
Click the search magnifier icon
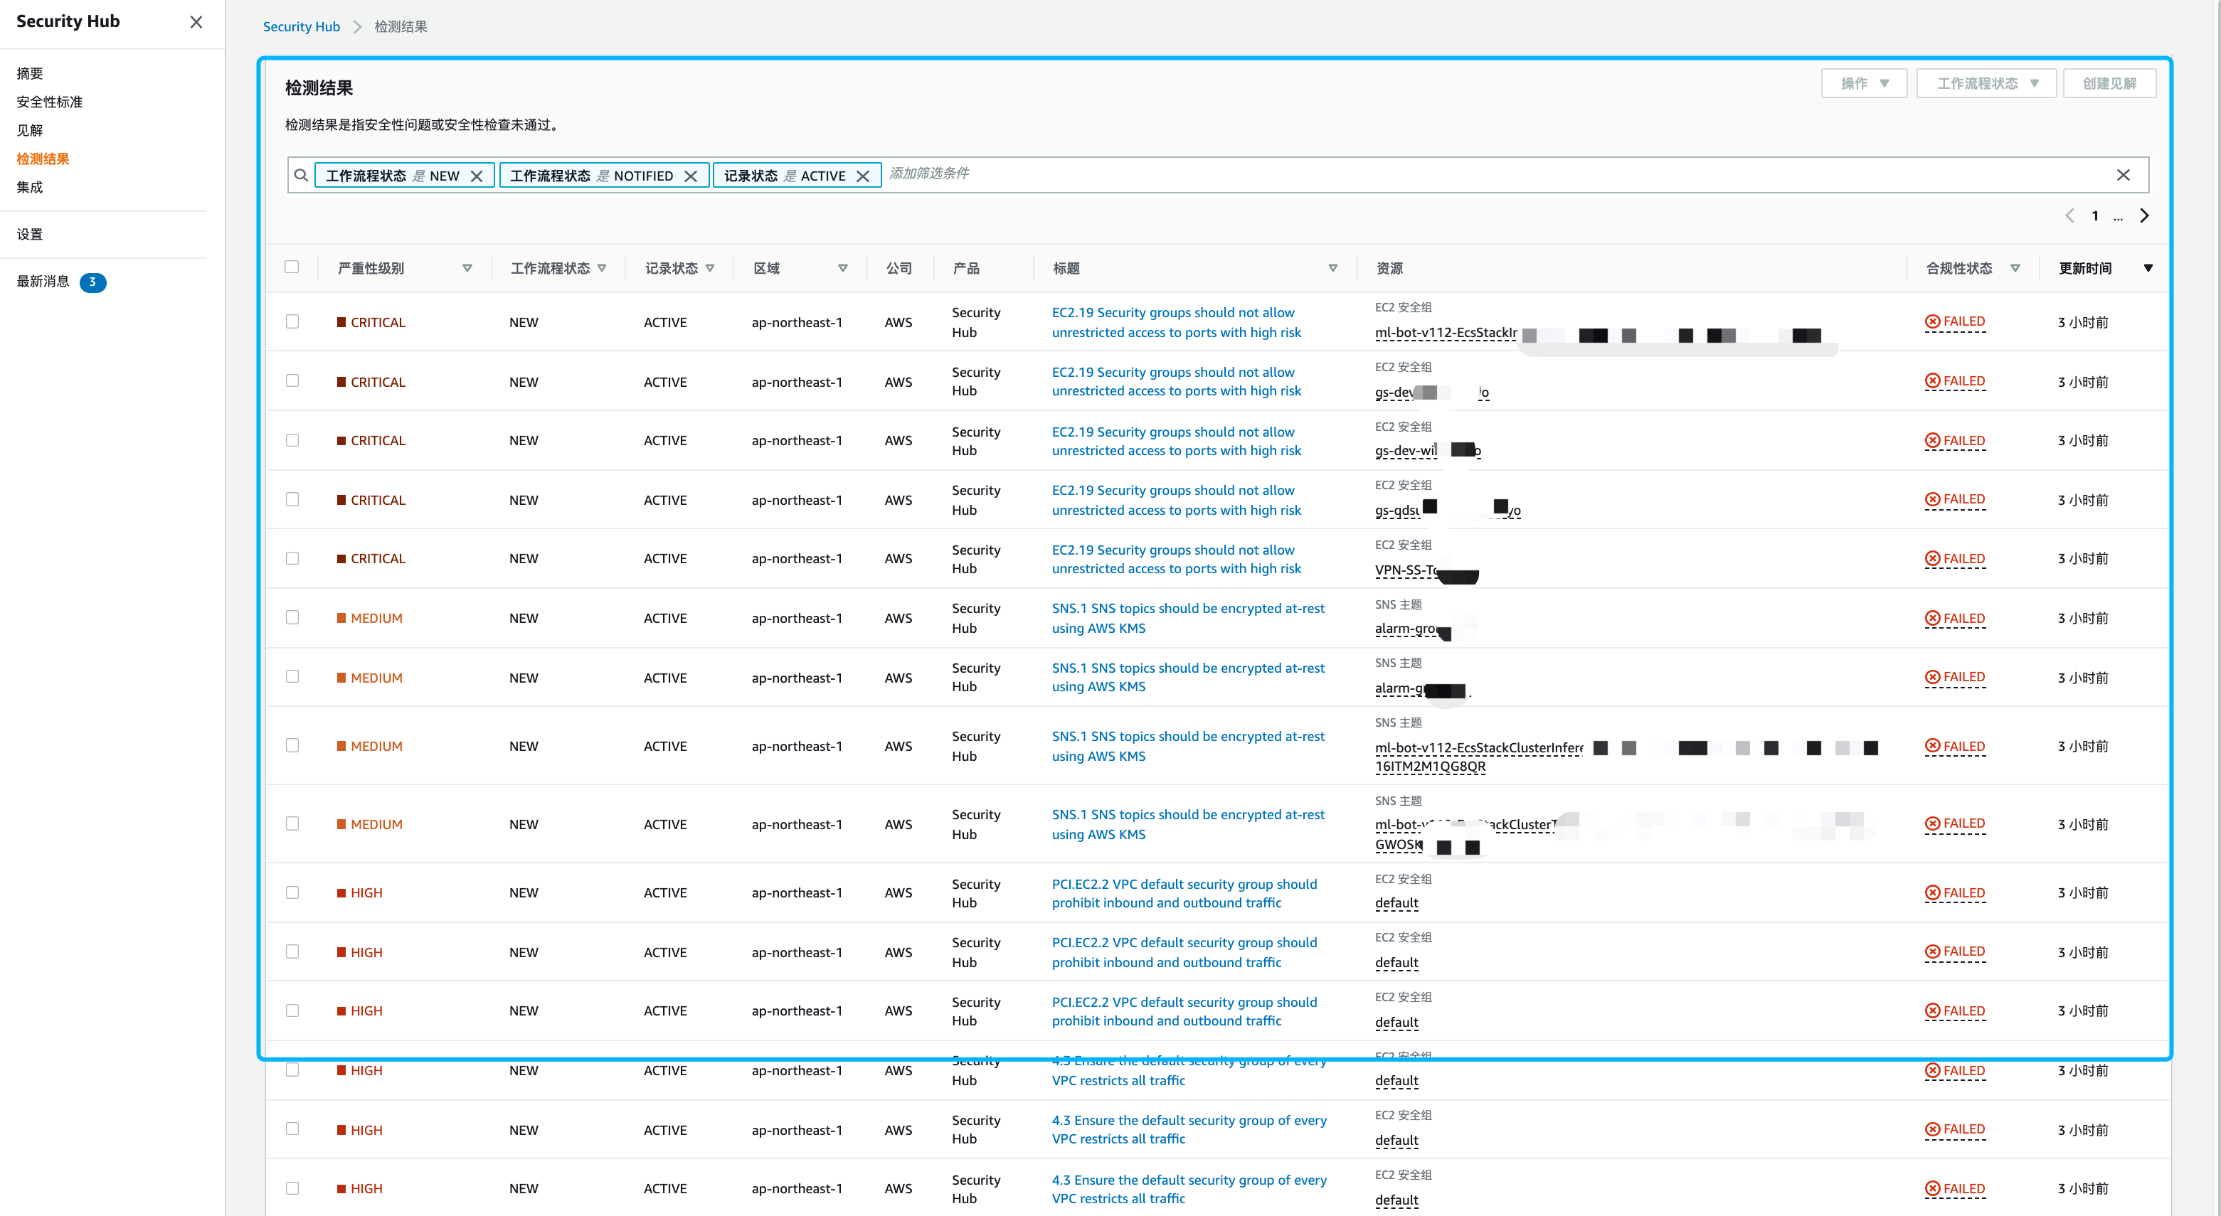(x=301, y=175)
